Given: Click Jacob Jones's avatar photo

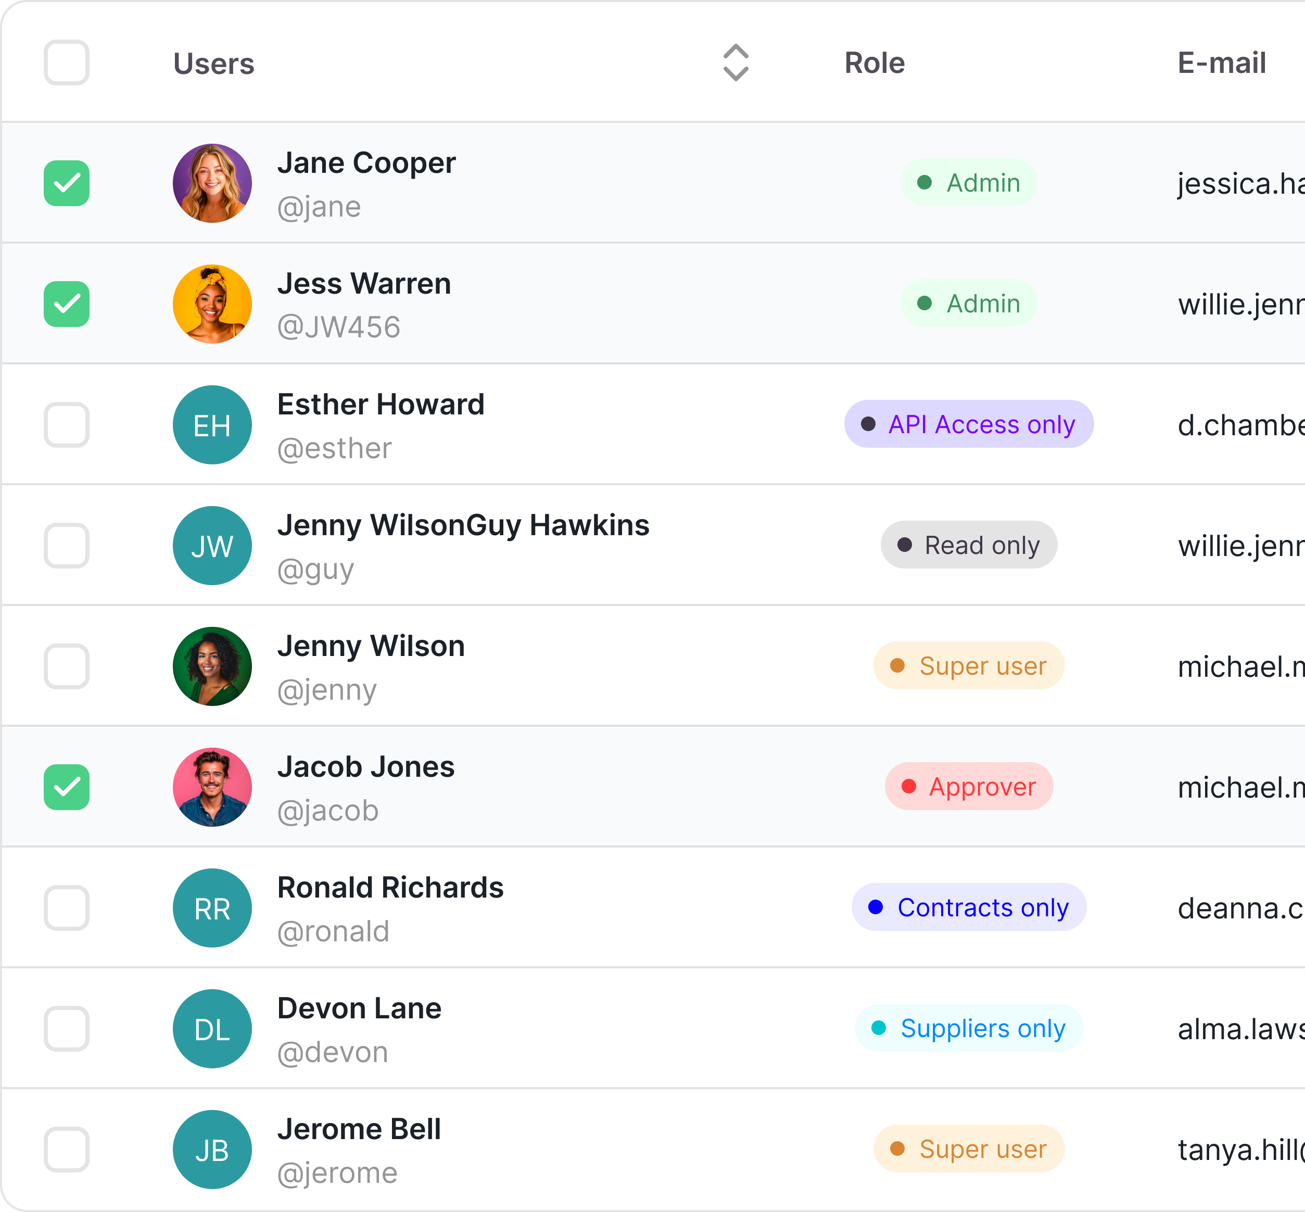Looking at the screenshot, I should point(212,787).
